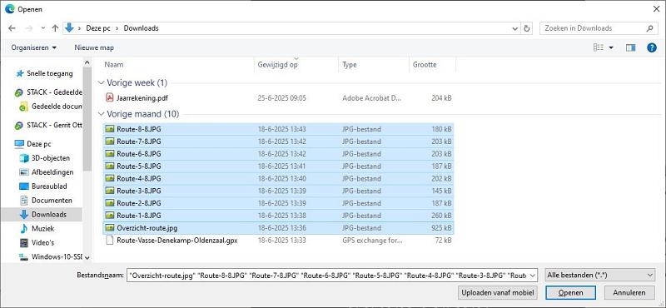Create a folder with Nieuwe map
Image resolution: width=666 pixels, height=308 pixels.
coord(94,47)
